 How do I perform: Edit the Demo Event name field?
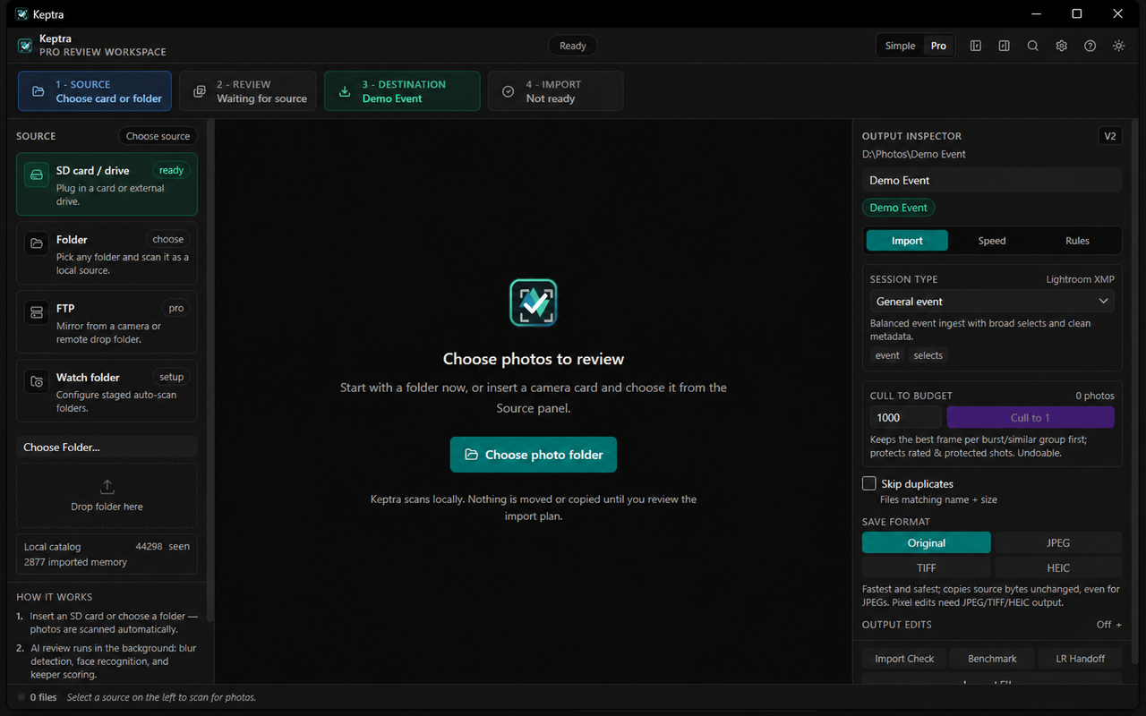(992, 180)
